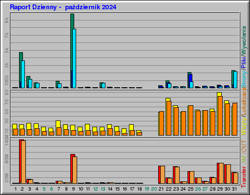This screenshot has width=250, height=195.
Task: Click the transfer bar for day 30
Action: 228,174
